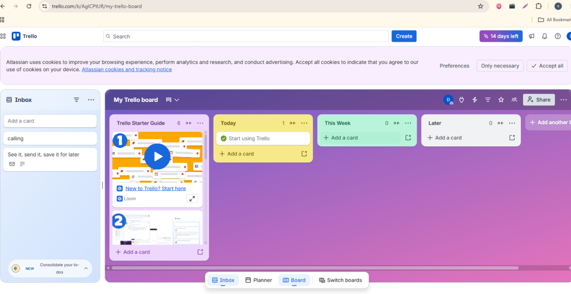Open the All Bookmarks folder

[554, 19]
